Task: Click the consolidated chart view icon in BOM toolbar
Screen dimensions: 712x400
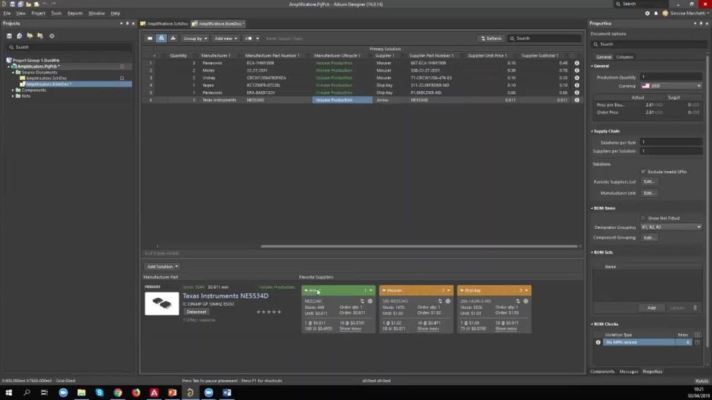Action: tap(173, 39)
